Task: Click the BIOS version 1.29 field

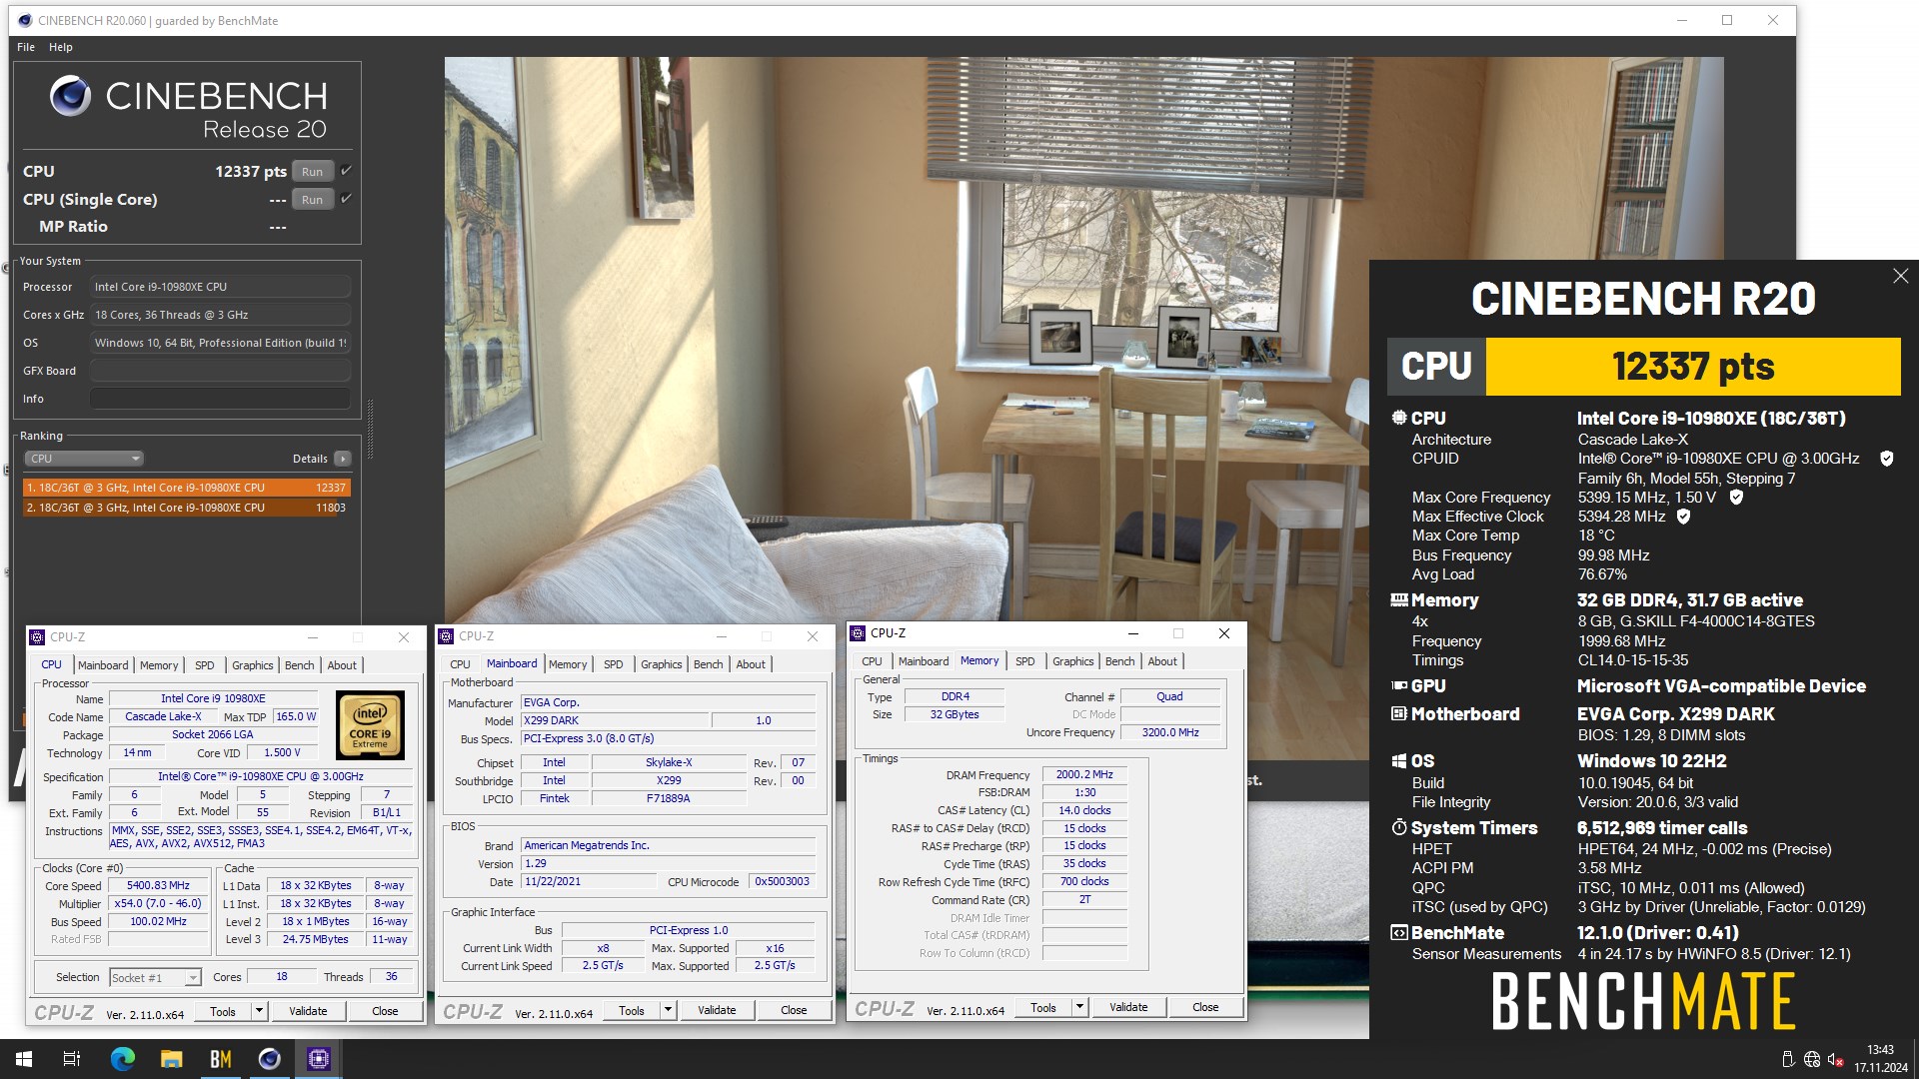Action: pos(669,863)
